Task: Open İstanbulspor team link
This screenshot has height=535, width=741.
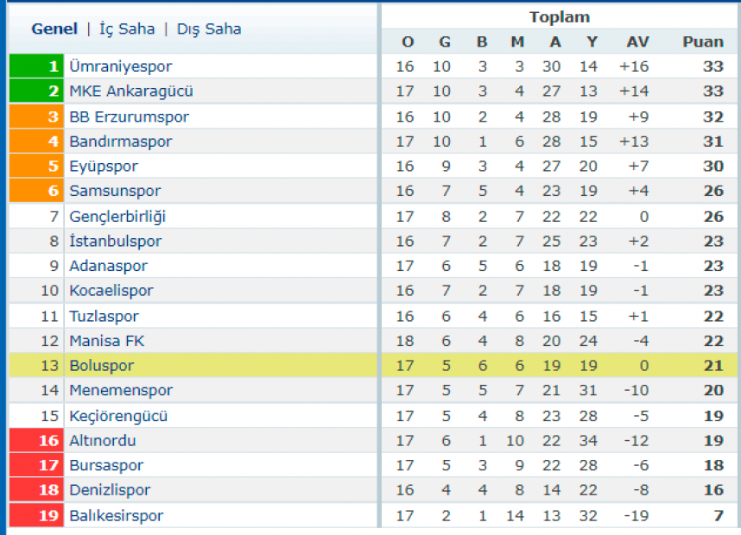Action: pyautogui.click(x=116, y=241)
